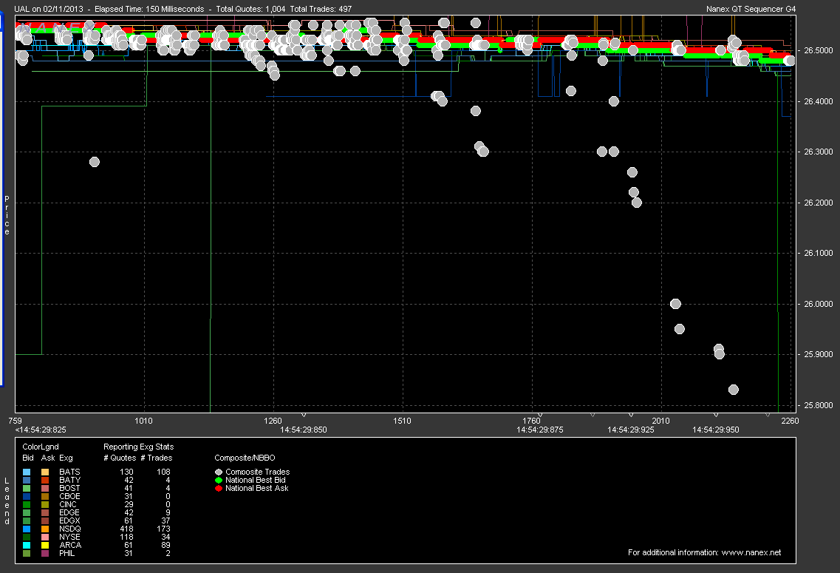
Task: Select the PHIL exchange label
Action: click(x=67, y=553)
